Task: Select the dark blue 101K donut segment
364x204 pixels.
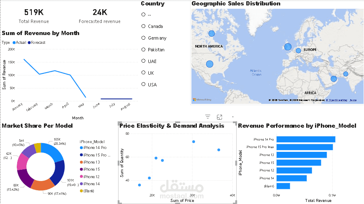Action: tap(59, 172)
